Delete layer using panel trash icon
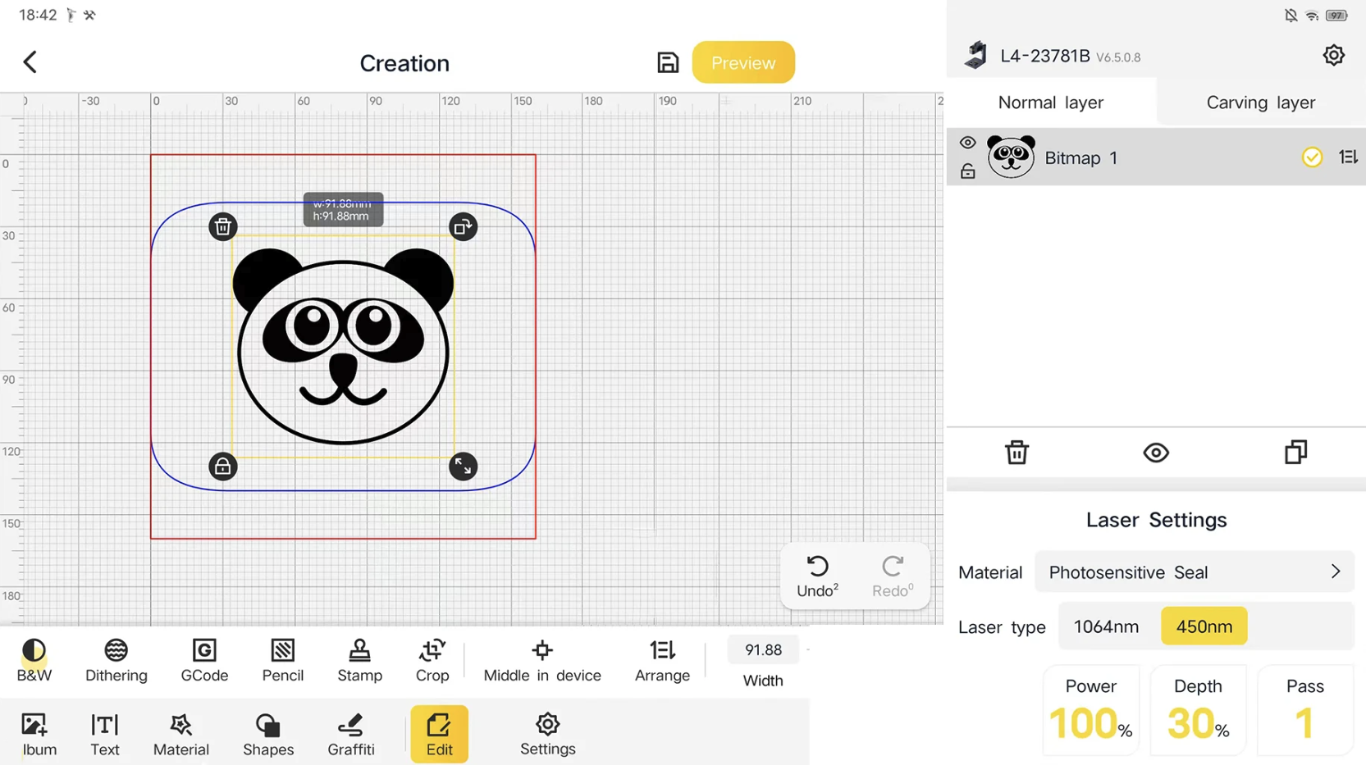 coord(1017,452)
